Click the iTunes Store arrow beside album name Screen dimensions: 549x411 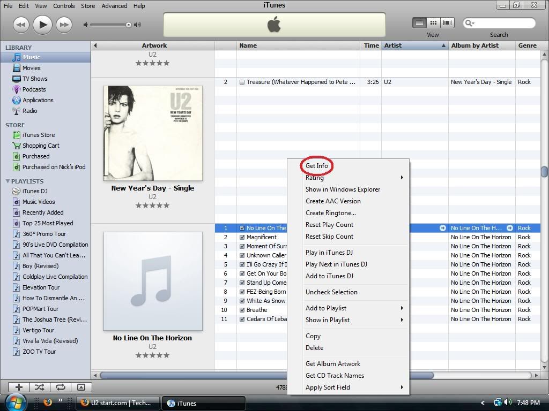pos(510,228)
